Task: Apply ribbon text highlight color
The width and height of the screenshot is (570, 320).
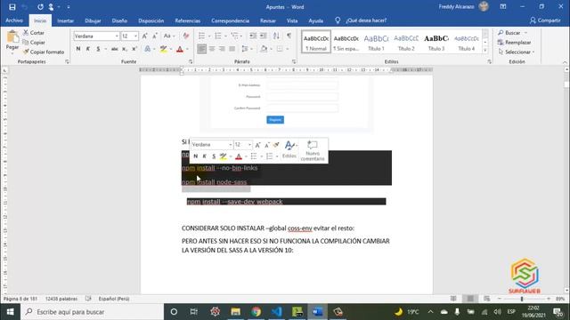Action: point(164,49)
